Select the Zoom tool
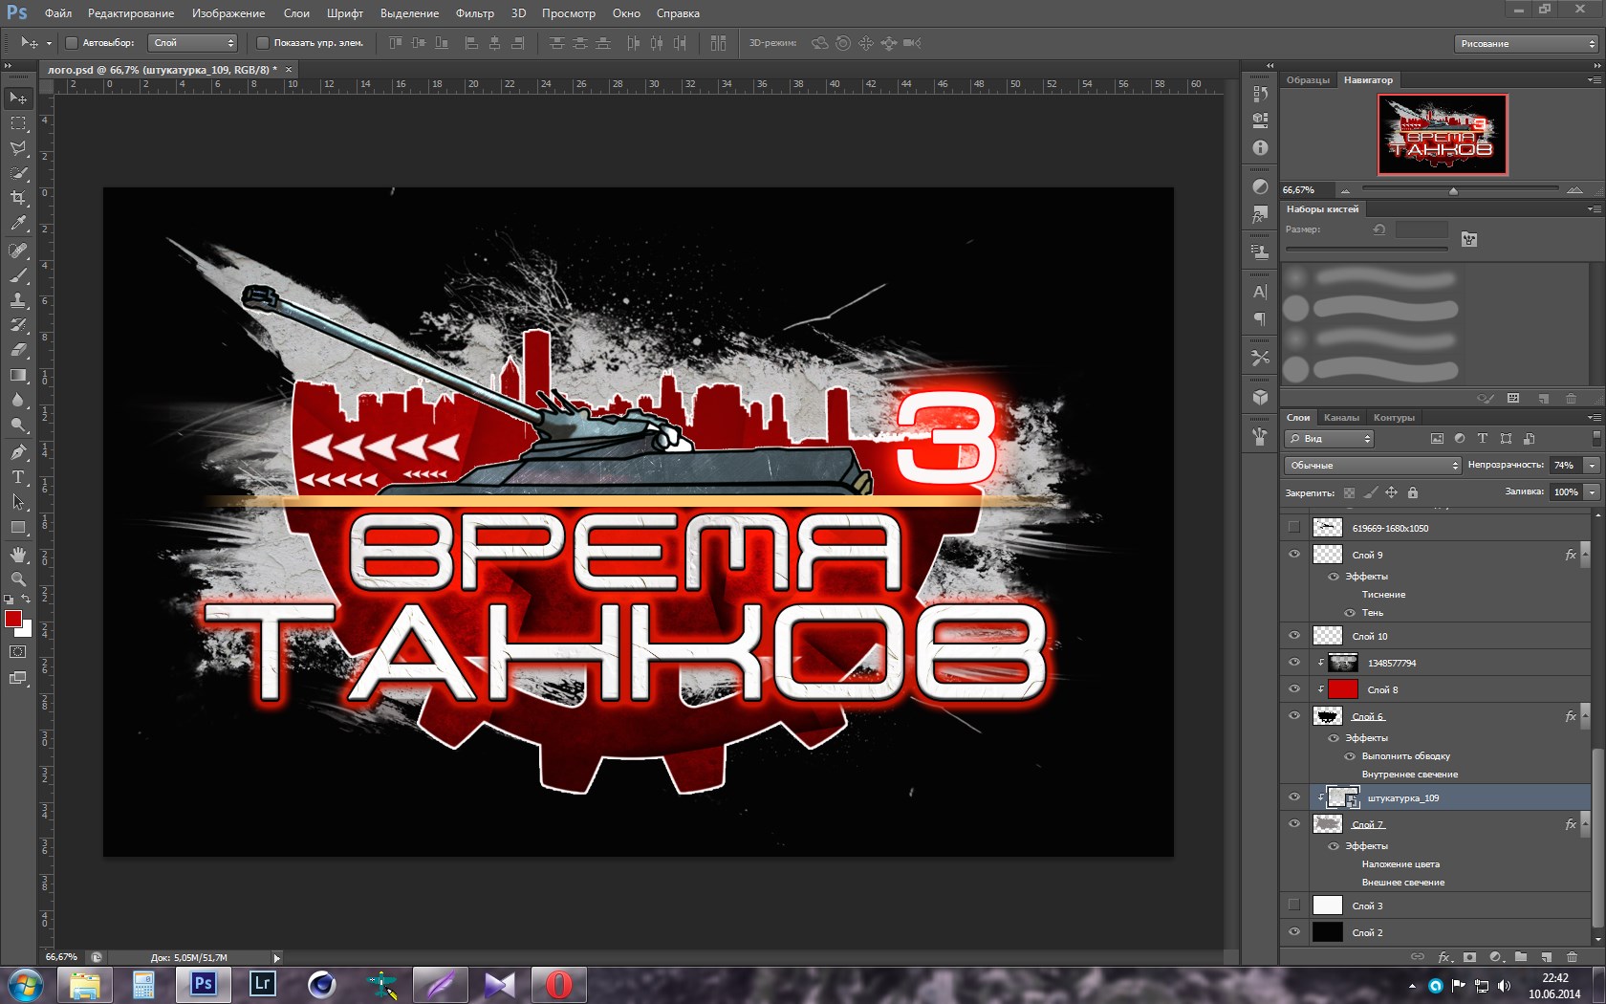Image resolution: width=1606 pixels, height=1004 pixels. 18,579
